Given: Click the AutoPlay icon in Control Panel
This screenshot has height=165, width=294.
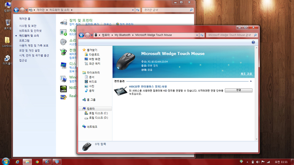Looking at the screenshot, I should (x=63, y=32).
